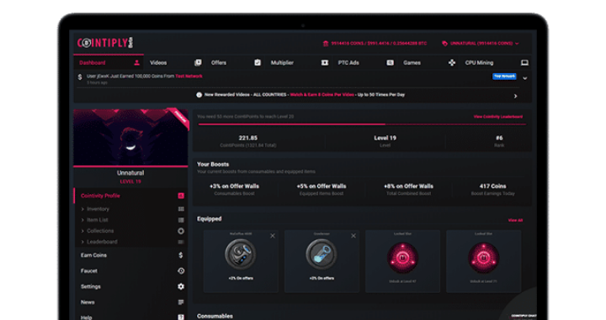The image size is (606, 320).
Task: Click the Unnatural profile avatar image
Action: [130, 137]
